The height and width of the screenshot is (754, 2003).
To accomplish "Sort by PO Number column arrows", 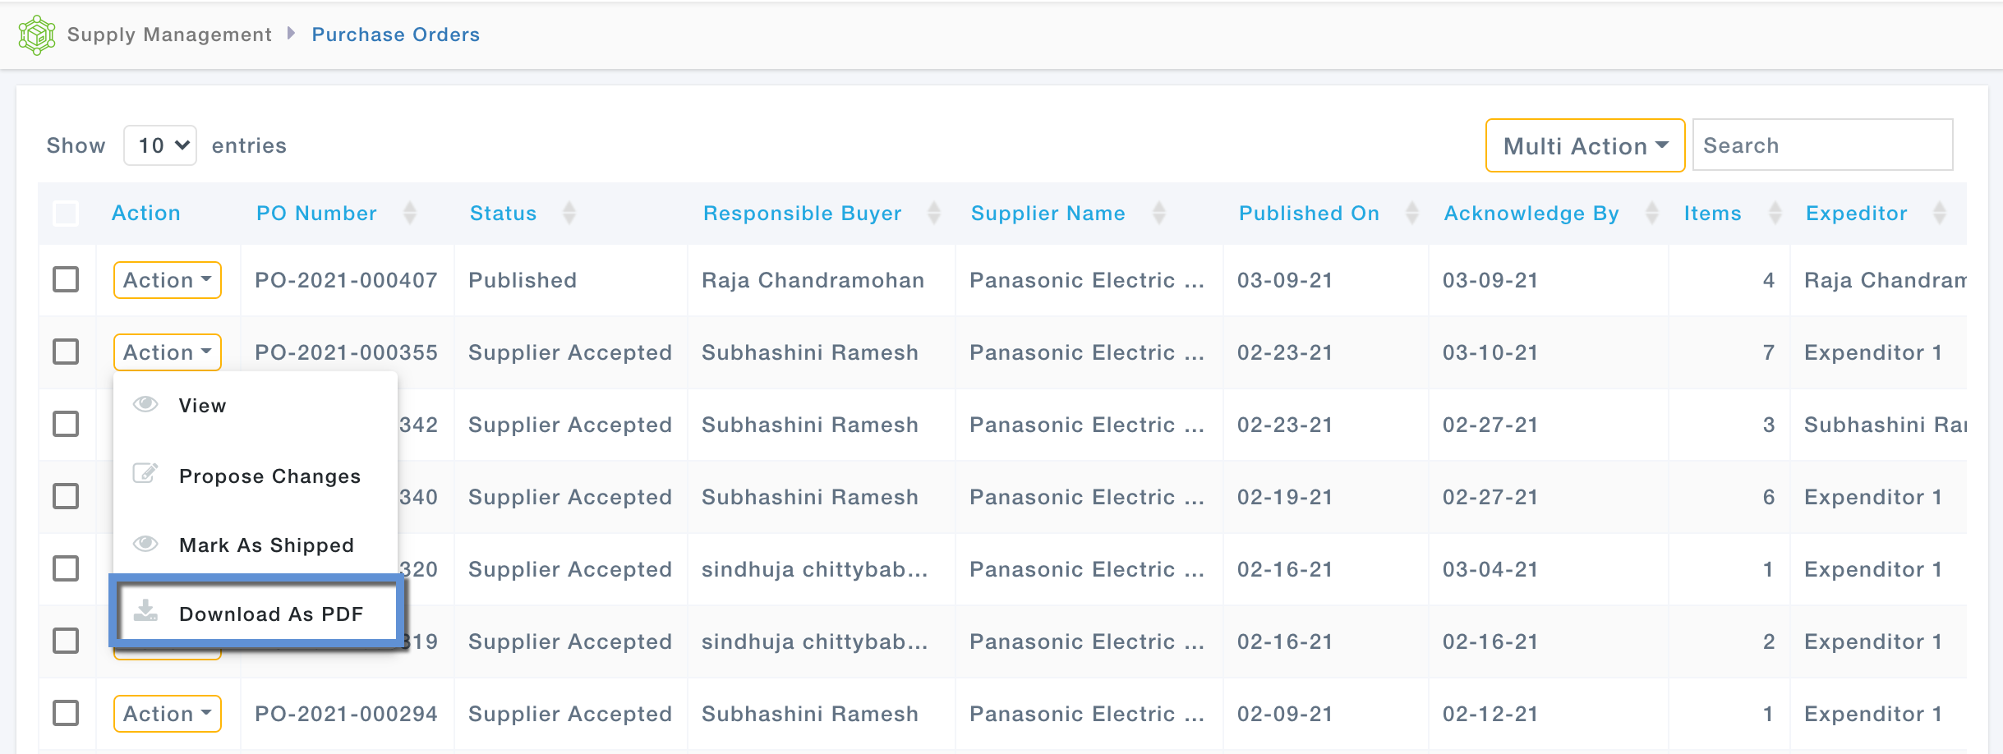I will tap(410, 214).
